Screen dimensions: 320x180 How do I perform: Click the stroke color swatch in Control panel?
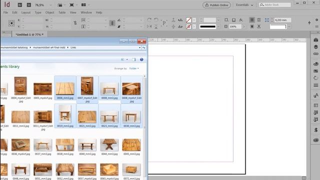[188, 26]
